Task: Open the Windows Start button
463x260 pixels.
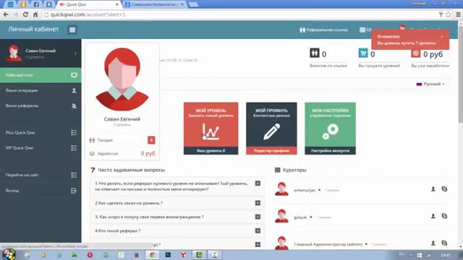Action: pos(9,254)
